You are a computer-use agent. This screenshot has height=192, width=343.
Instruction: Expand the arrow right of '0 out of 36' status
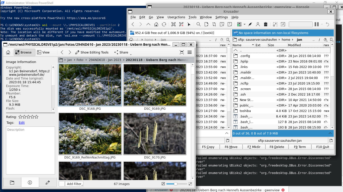330,133
